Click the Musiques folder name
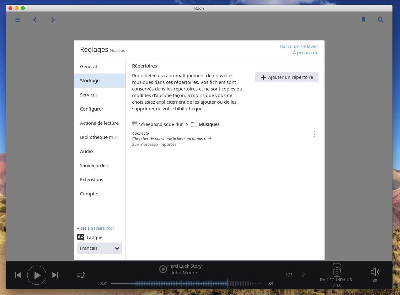This screenshot has height=295, width=400. (x=209, y=124)
